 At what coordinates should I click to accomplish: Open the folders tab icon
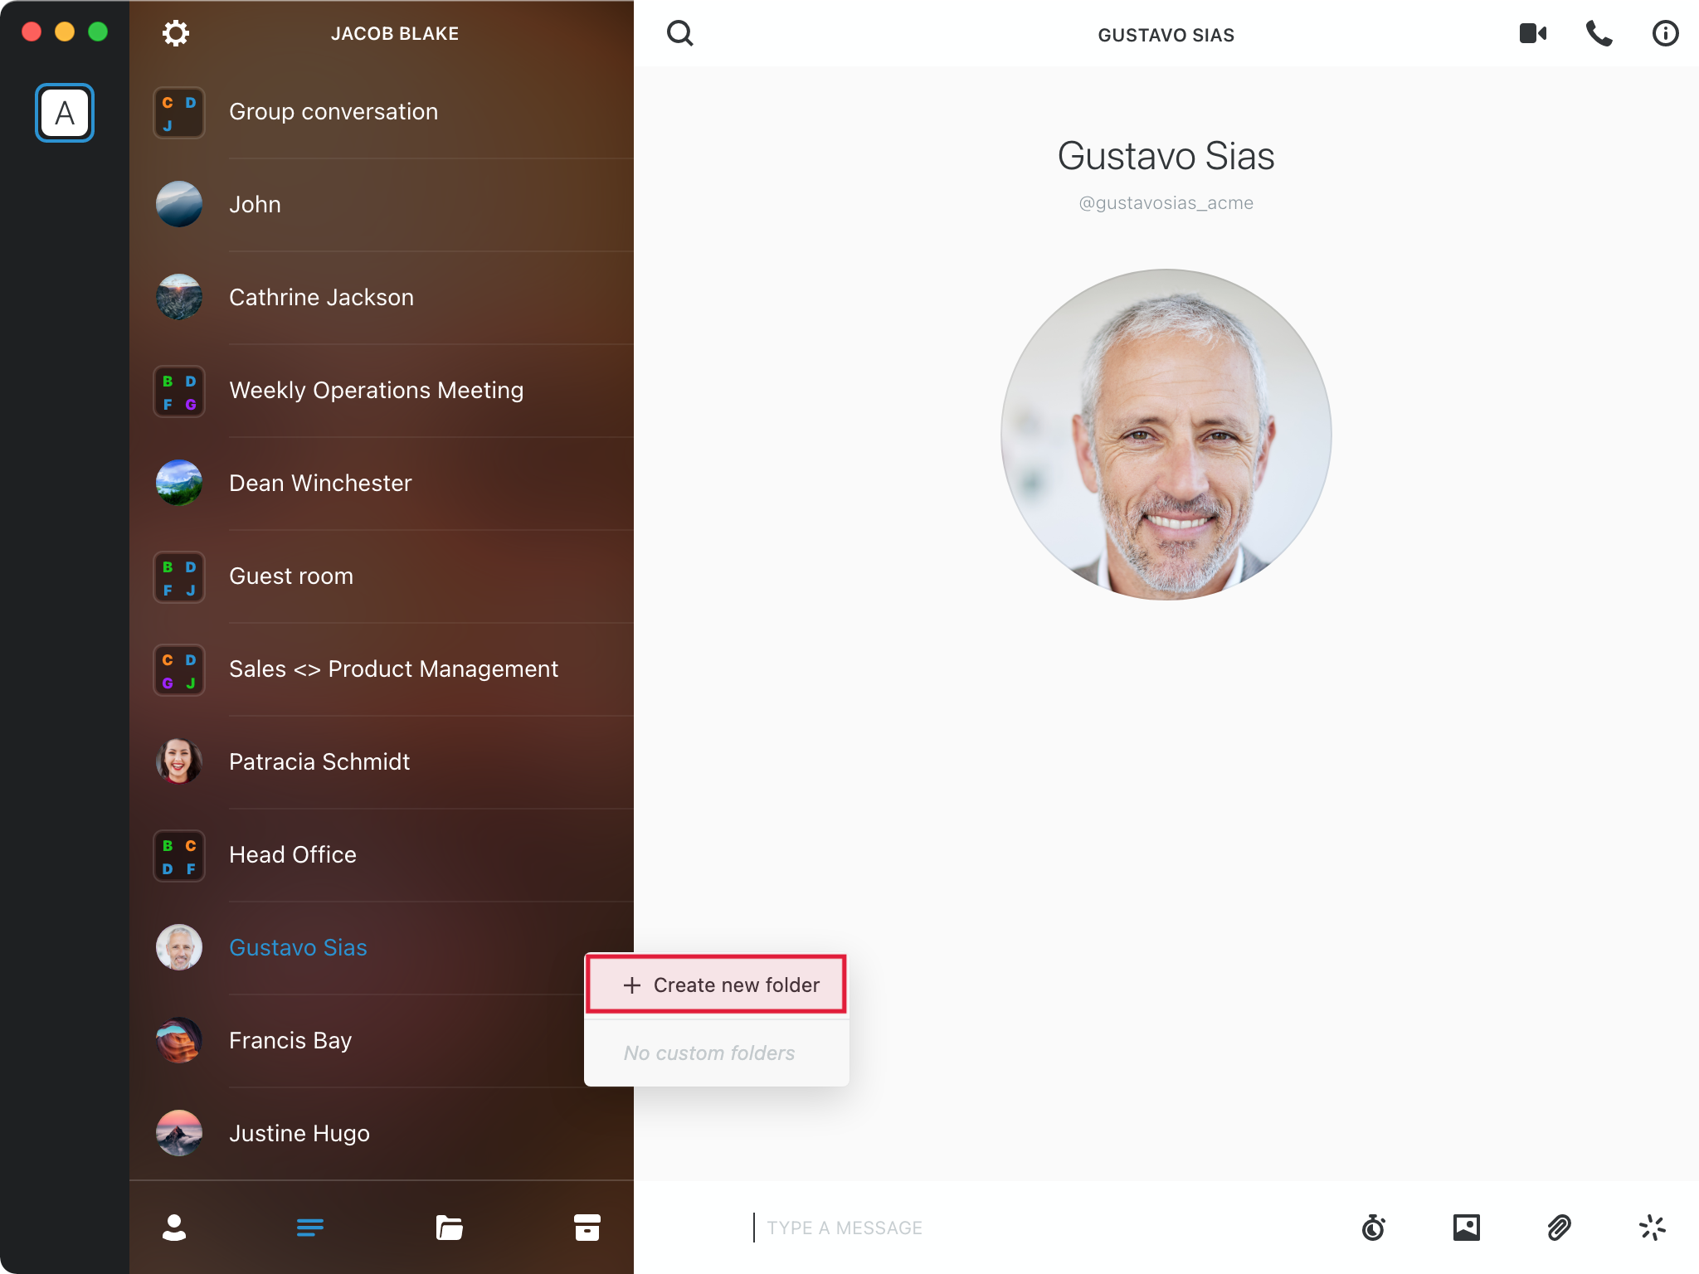[x=449, y=1228]
